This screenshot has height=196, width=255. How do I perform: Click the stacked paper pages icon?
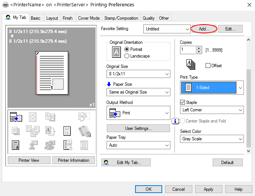coord(16,131)
